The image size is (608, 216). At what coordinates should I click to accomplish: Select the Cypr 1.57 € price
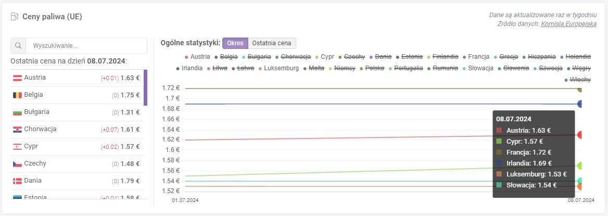tap(130, 147)
